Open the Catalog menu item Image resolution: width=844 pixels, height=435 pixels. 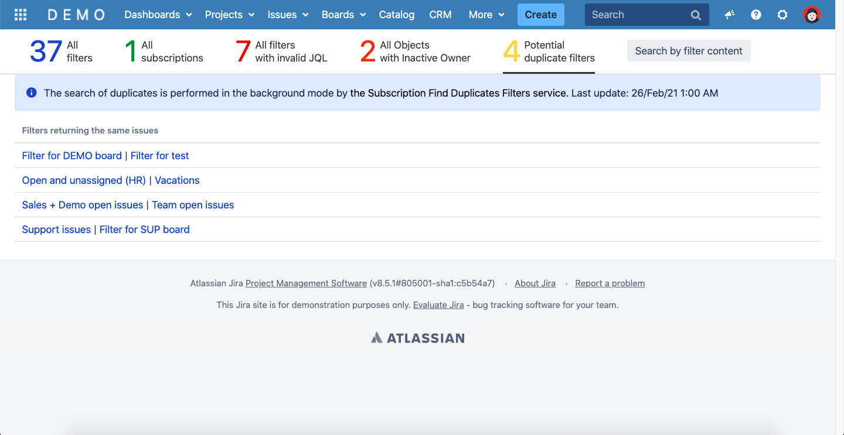point(396,15)
